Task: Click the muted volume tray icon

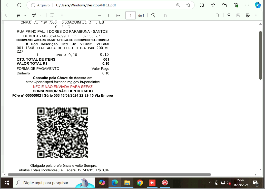Action: pyautogui.click(x=229, y=183)
